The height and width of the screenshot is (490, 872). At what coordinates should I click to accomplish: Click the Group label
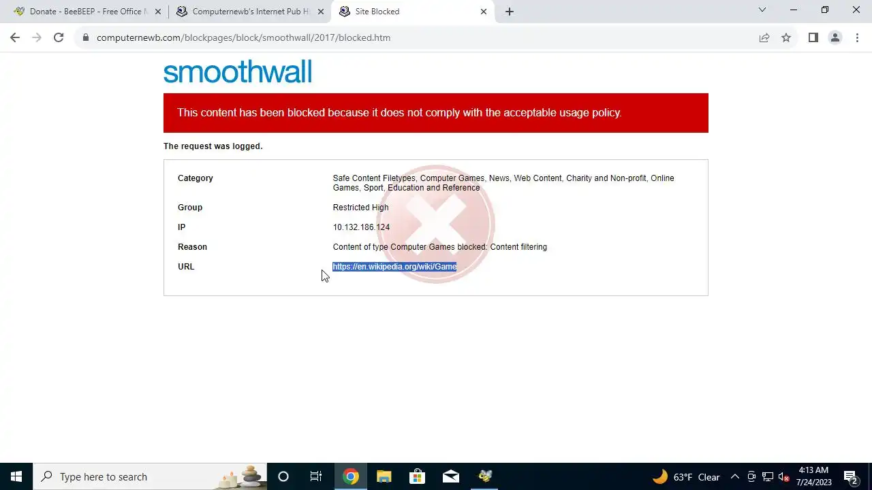coord(190,208)
